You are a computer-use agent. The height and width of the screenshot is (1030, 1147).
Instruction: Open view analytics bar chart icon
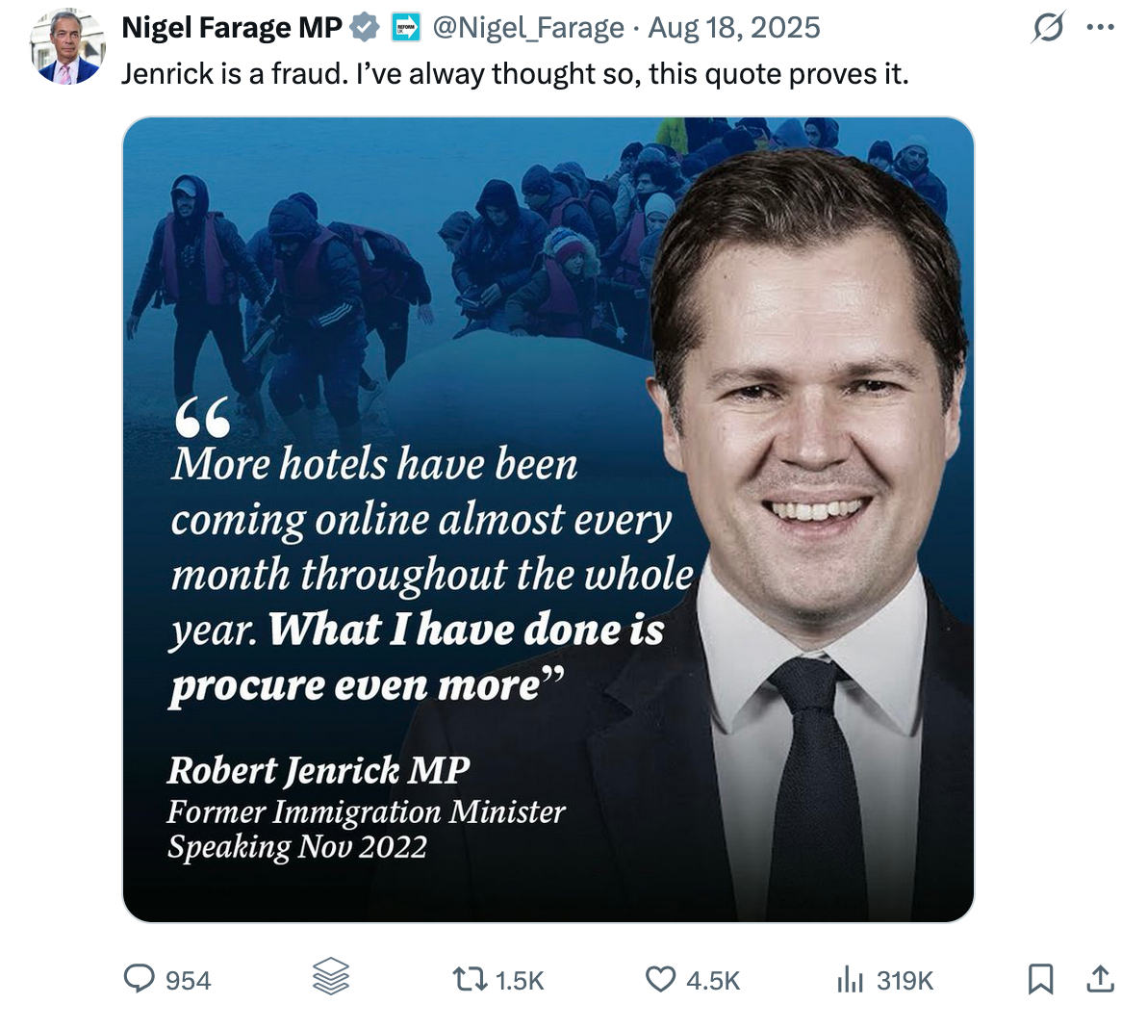click(850, 980)
